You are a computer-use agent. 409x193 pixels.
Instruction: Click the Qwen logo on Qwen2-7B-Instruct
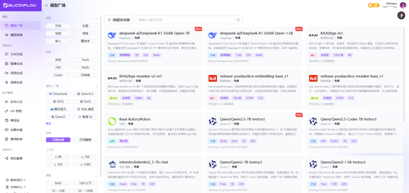tap(212, 164)
